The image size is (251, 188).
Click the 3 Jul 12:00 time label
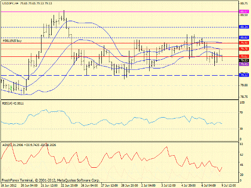pyautogui.click(x=168, y=185)
